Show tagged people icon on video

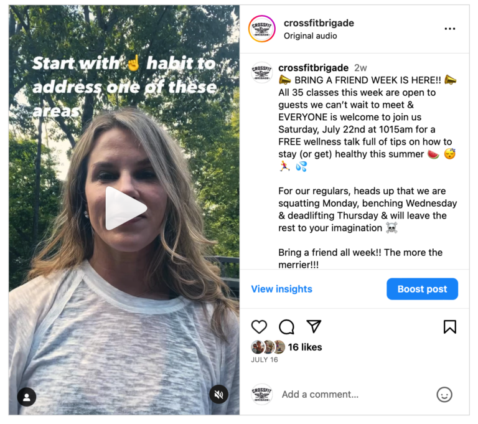tap(27, 397)
